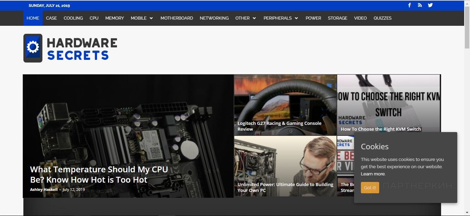Open the Memory menu item
This screenshot has height=216, width=470.
point(115,18)
